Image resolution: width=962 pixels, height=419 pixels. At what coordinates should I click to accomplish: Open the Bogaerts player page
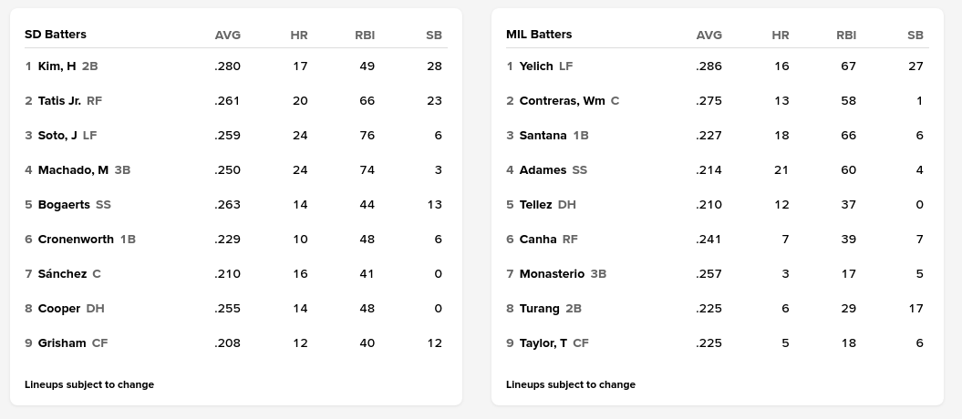[x=64, y=205]
